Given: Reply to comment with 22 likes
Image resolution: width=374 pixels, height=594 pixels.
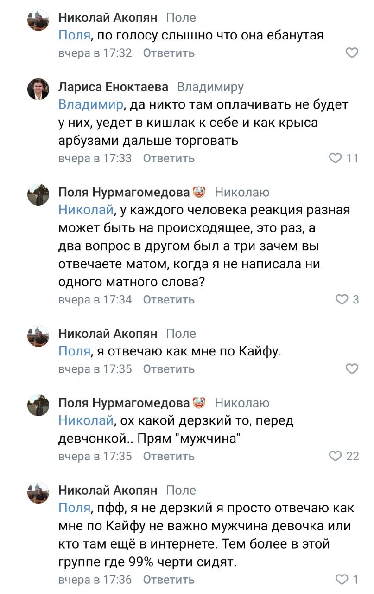Looking at the screenshot, I should coord(169,456).
